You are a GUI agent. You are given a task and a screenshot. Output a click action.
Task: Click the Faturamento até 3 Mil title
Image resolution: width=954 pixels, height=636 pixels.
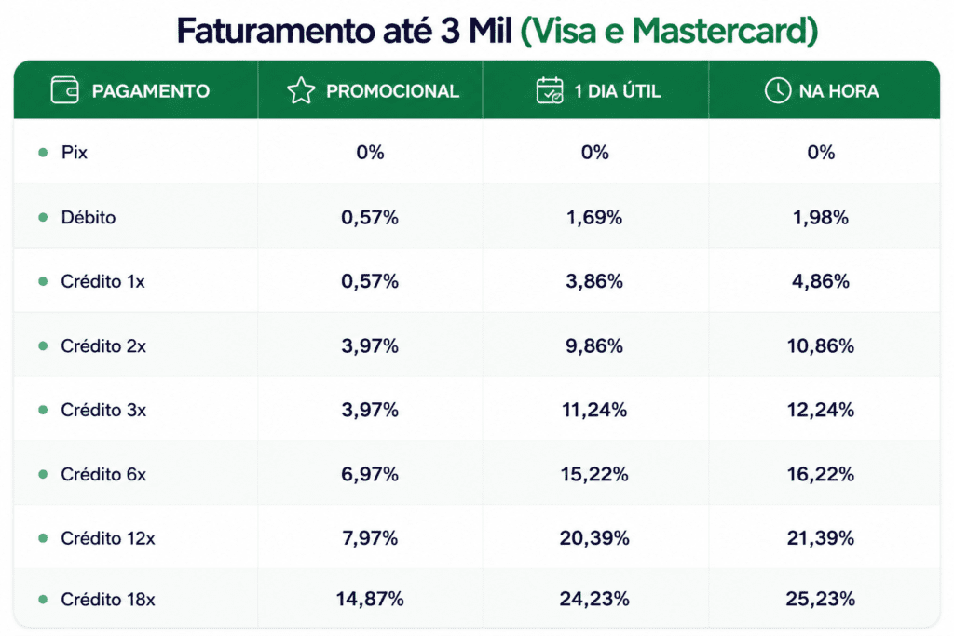pos(345,31)
